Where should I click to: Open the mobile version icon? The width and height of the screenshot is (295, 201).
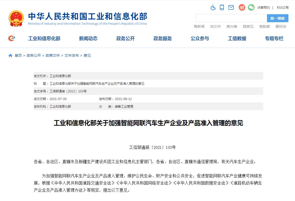point(222,7)
